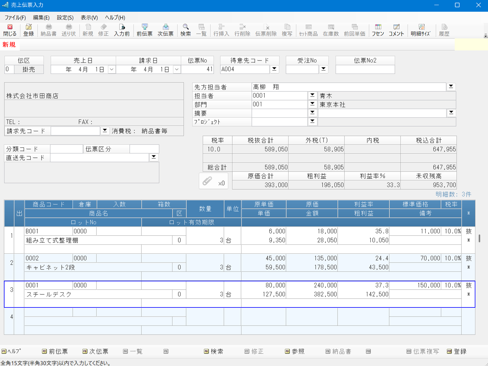The image size is (488, 366).
Task: Expand the 得意先コード dropdown
Action: coord(274,69)
